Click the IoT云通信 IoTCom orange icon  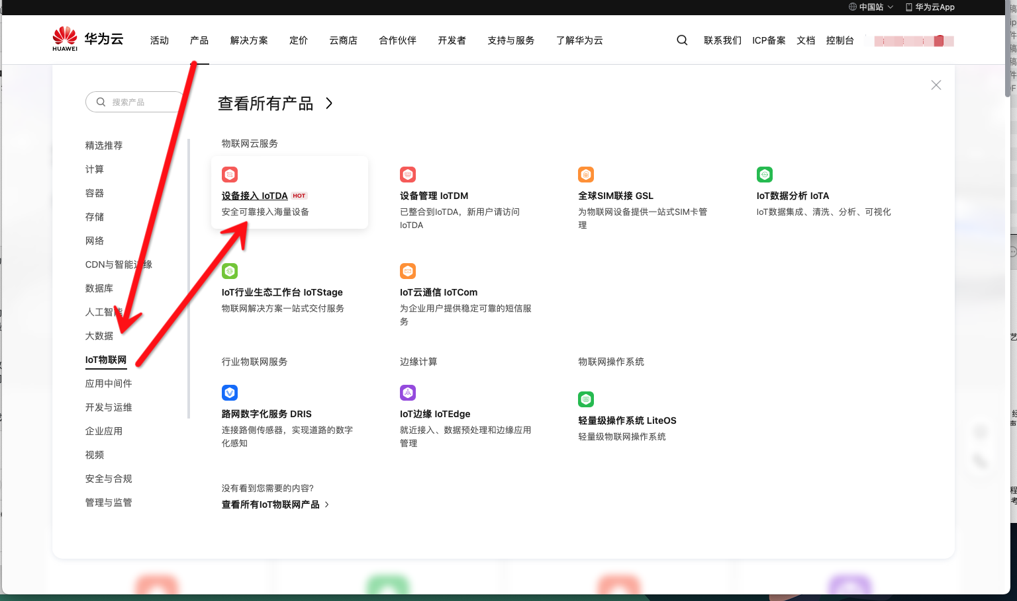pyautogui.click(x=408, y=271)
